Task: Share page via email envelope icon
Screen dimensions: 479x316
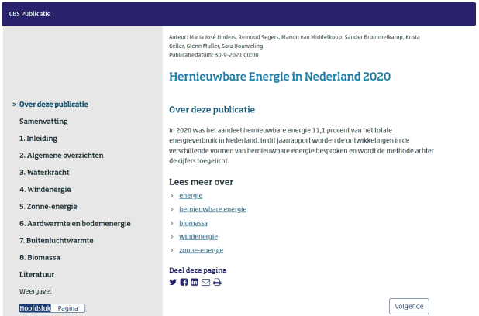Action: (x=205, y=282)
